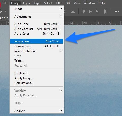Choose Duplicate... from the Image menu
Viewport: 122px width, 116px height.
click(37, 73)
